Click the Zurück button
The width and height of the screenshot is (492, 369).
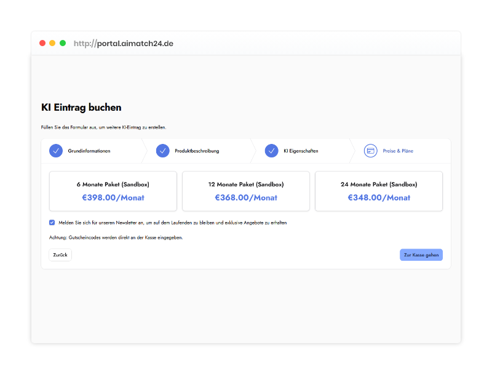(60, 255)
